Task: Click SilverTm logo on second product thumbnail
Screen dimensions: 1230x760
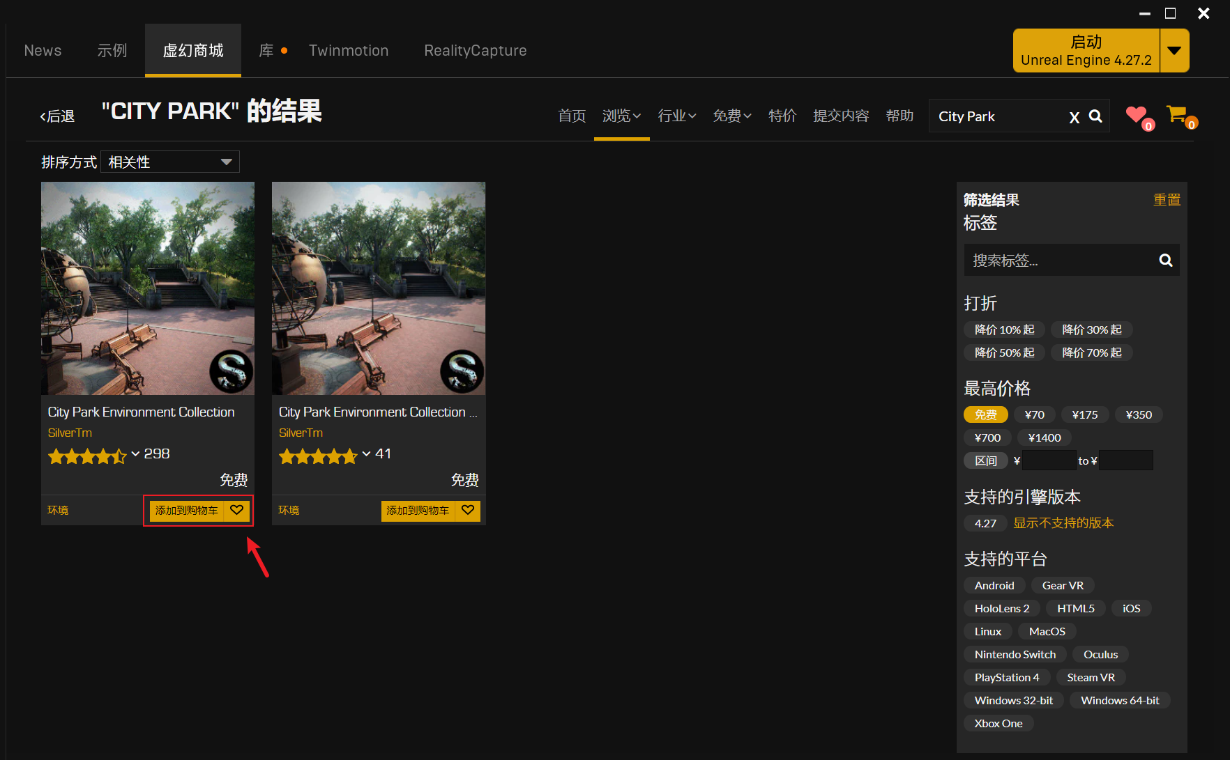Action: coord(462,371)
